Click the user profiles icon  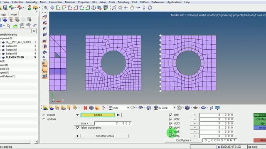click(x=30, y=7)
